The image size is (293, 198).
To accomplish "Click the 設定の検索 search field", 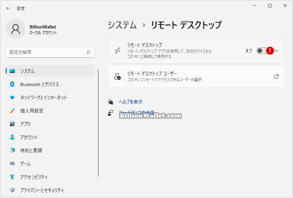I will click(50, 52).
